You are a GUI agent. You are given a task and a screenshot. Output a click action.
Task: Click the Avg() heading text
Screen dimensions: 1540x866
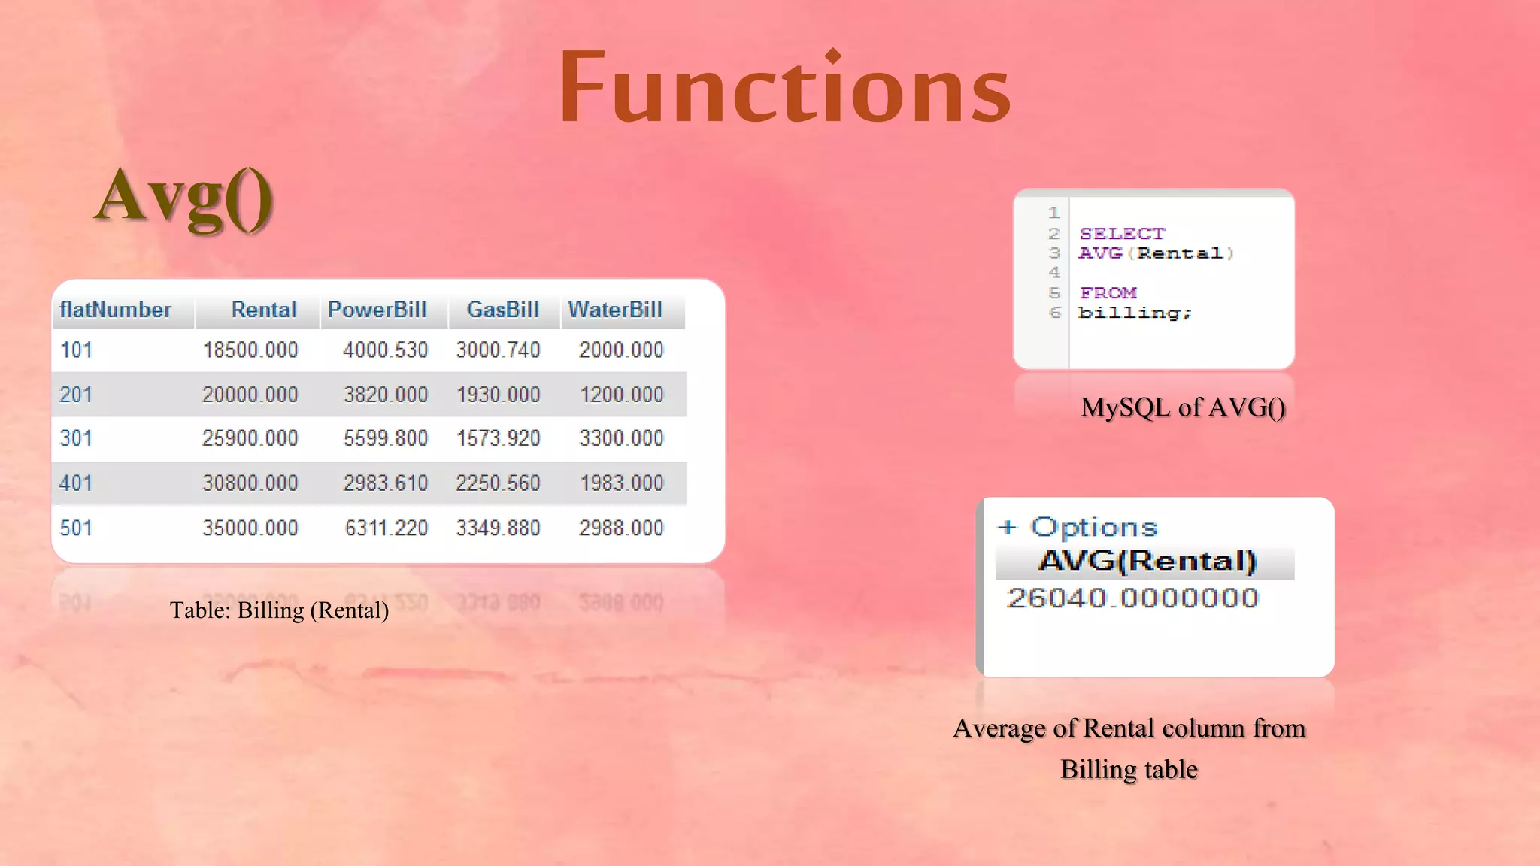(x=184, y=197)
